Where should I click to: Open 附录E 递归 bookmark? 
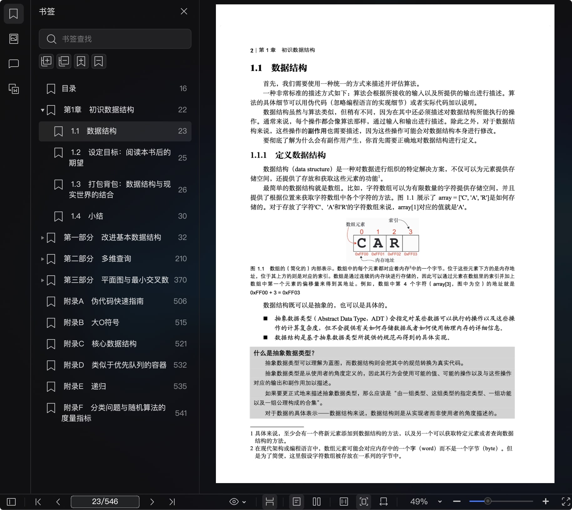pos(115,386)
